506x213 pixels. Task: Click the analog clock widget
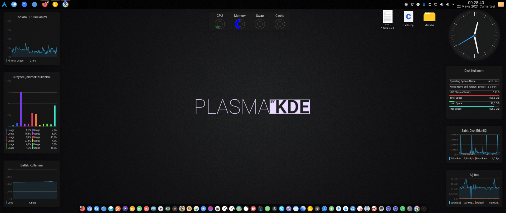click(474, 35)
